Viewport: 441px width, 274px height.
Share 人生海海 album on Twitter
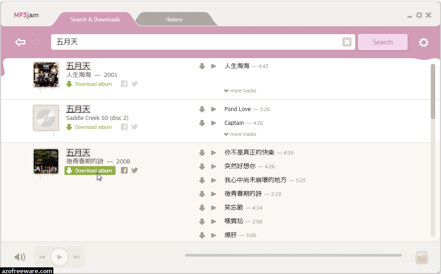point(135,84)
